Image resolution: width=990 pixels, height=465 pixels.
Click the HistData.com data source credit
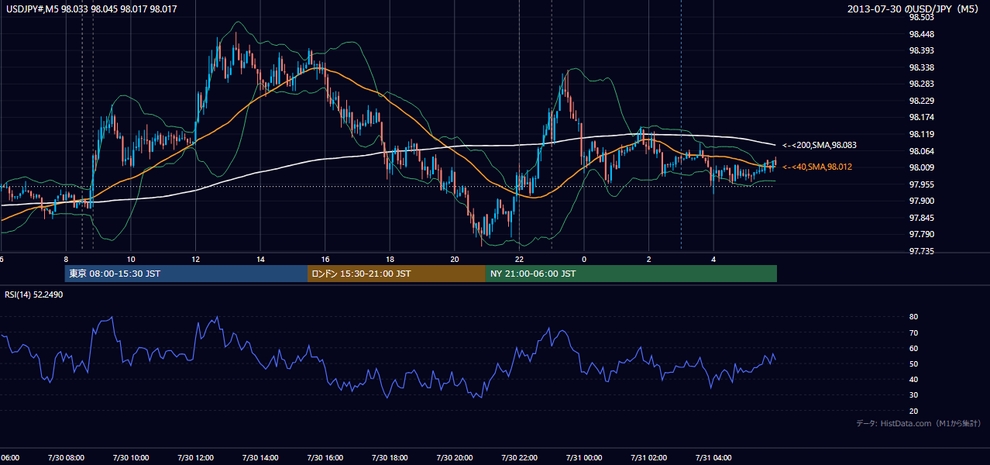(x=919, y=423)
